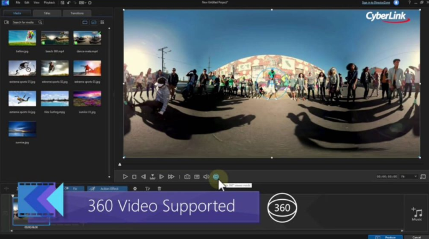Select the dance-meta.mp4 thumbnail

[87, 38]
